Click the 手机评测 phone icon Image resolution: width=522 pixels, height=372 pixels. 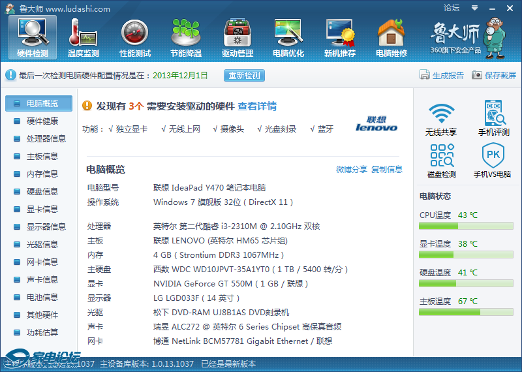click(x=495, y=112)
